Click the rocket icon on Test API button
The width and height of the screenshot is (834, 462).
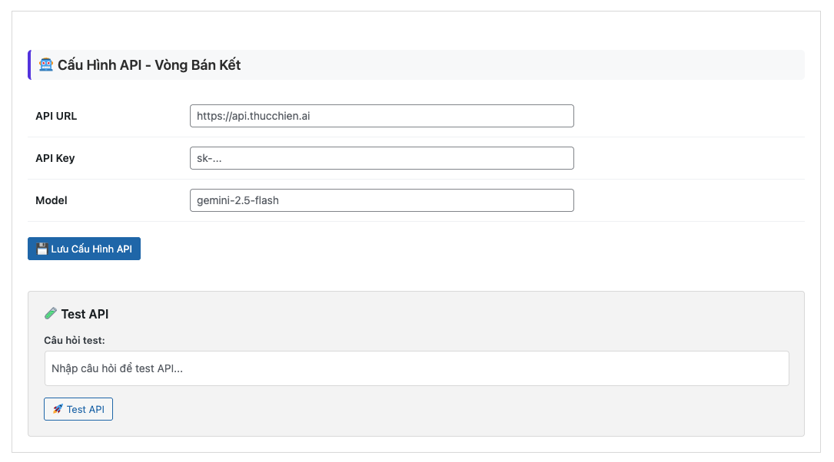click(x=58, y=409)
